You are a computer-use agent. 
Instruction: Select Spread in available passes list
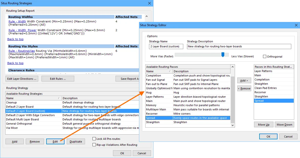pyautogui.click(x=188, y=118)
